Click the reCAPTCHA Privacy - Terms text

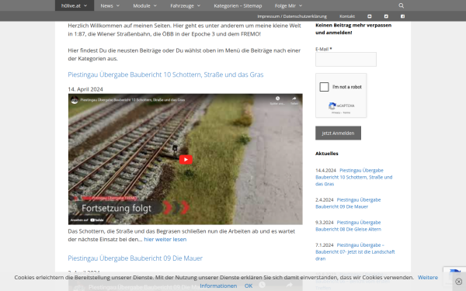[341, 113]
